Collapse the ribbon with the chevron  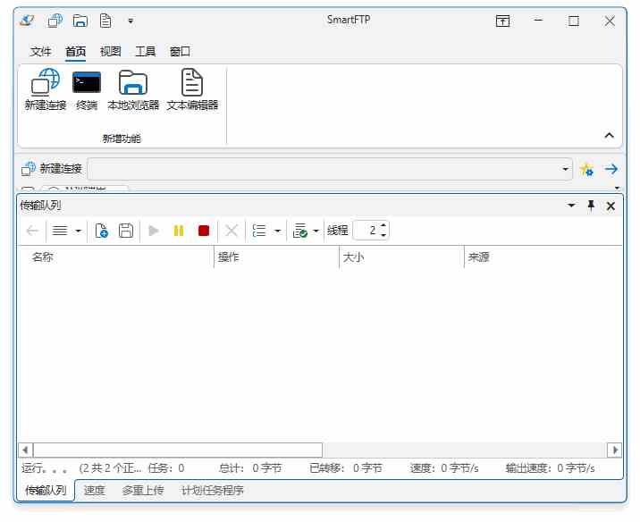tap(610, 136)
